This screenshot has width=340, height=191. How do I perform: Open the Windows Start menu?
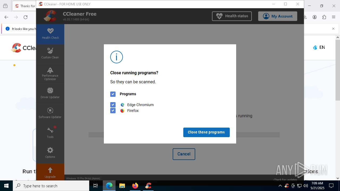[x=6, y=186]
